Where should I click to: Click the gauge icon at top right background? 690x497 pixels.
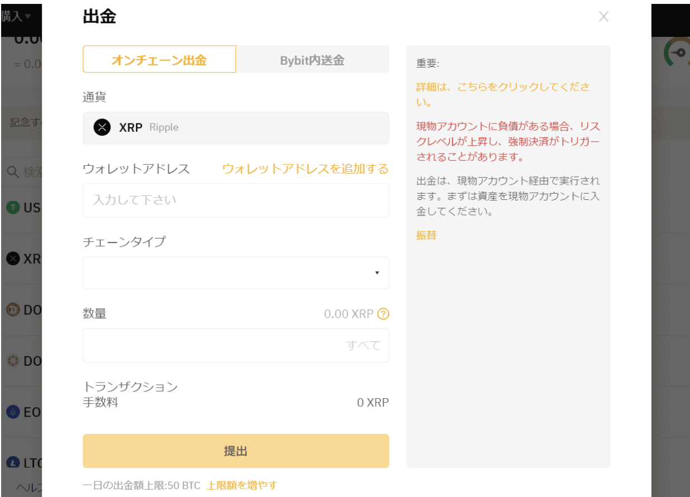pyautogui.click(x=677, y=52)
